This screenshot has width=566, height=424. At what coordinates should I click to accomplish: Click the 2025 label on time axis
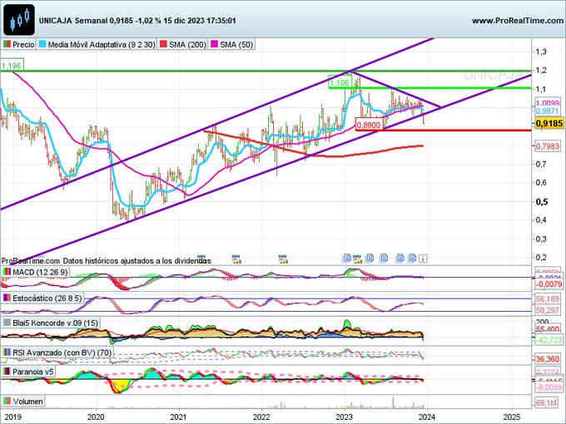click(x=512, y=417)
